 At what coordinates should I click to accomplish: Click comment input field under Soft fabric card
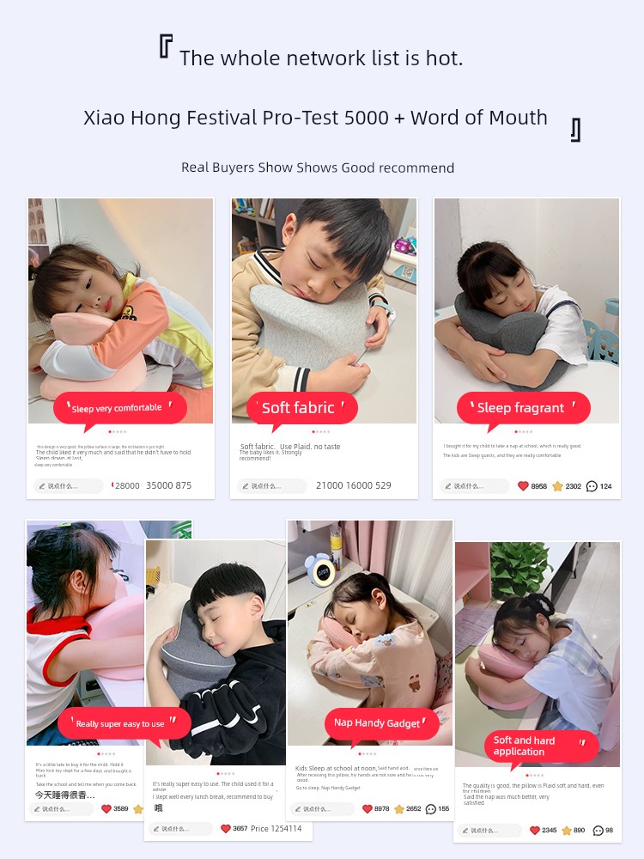pyautogui.click(x=271, y=486)
